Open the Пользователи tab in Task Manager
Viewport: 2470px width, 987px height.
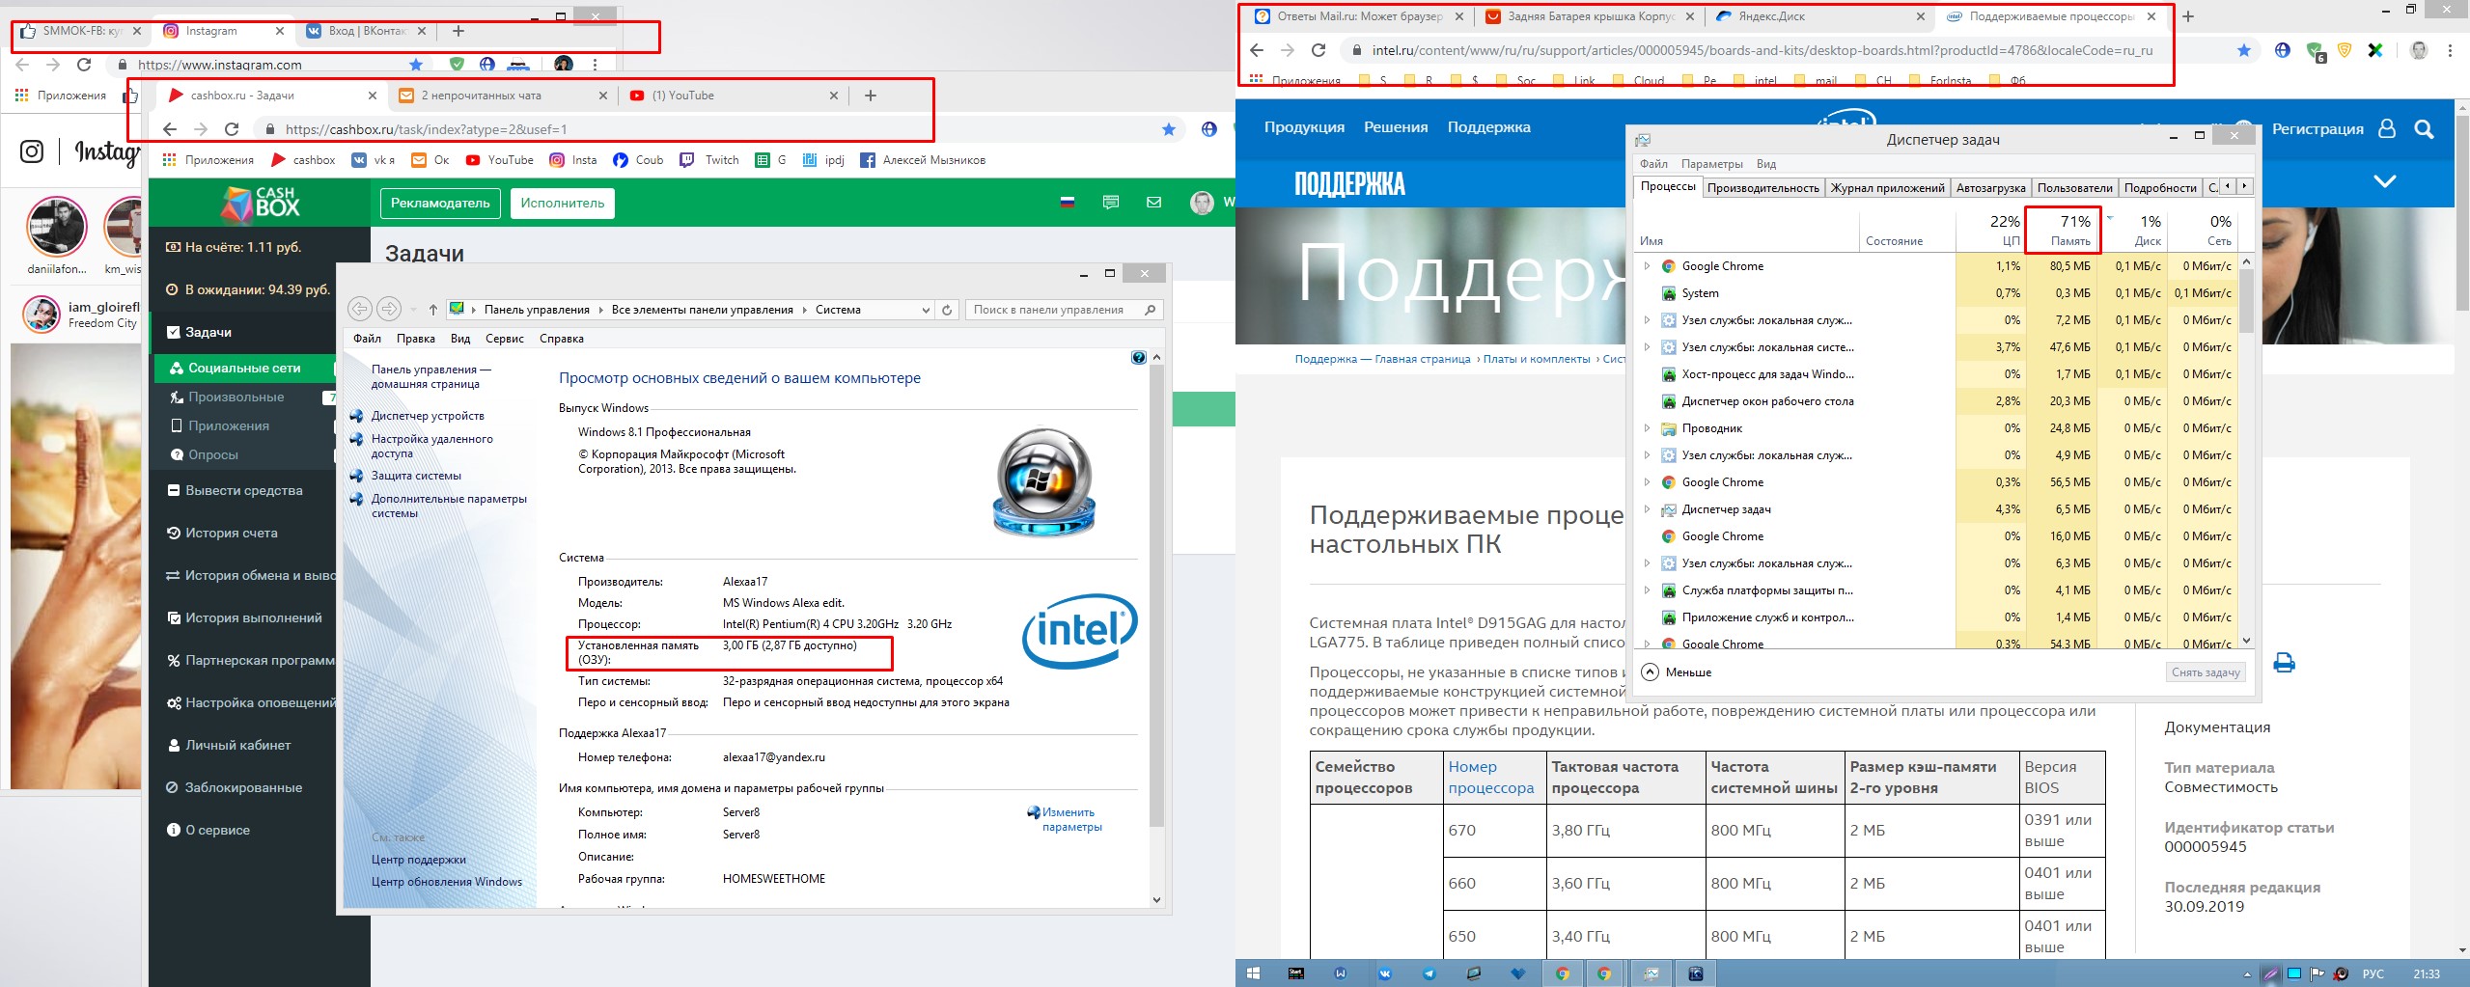pyautogui.click(x=2074, y=188)
